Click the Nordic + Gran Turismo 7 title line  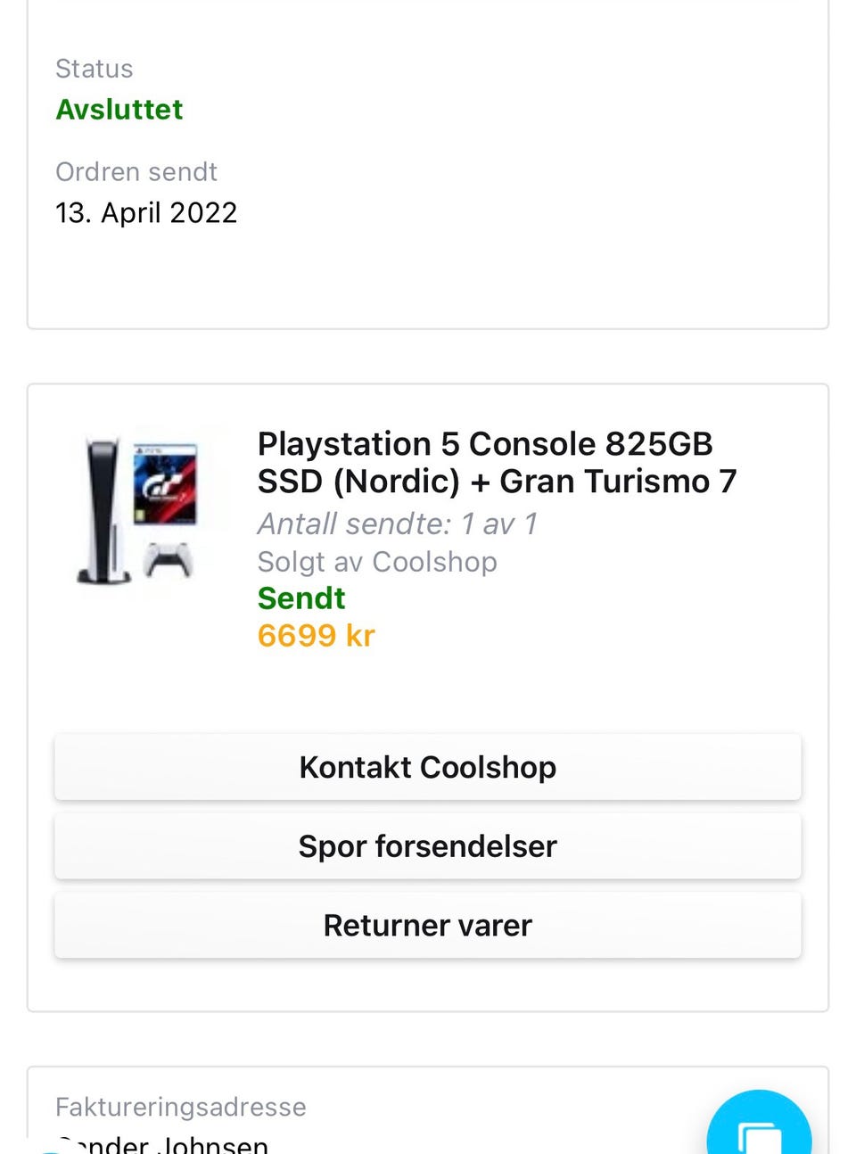497,482
